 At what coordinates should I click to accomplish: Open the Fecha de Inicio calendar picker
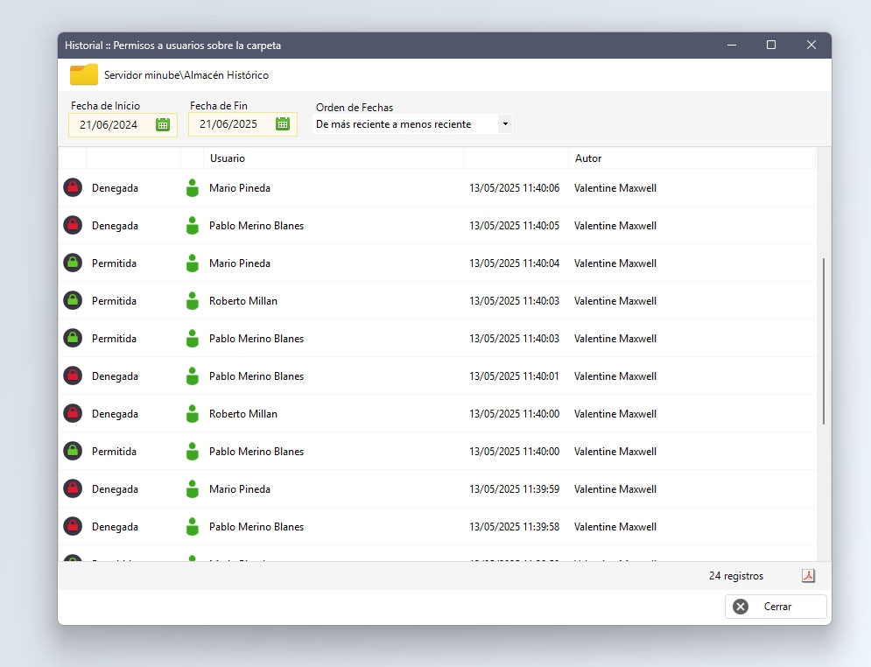pos(163,124)
